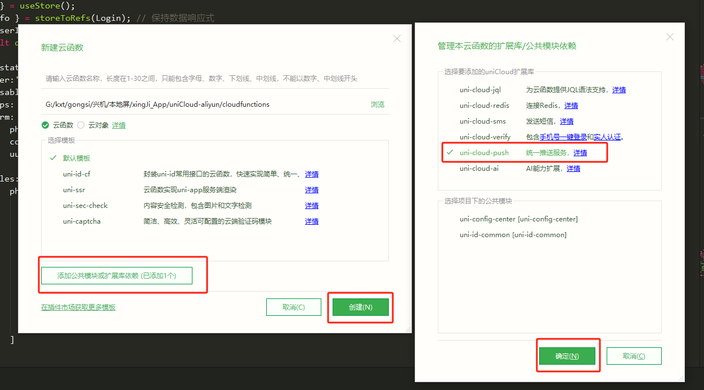704x390 pixels.
Task: Click the green checkmark beside uni-cloud-push
Action: click(x=450, y=152)
